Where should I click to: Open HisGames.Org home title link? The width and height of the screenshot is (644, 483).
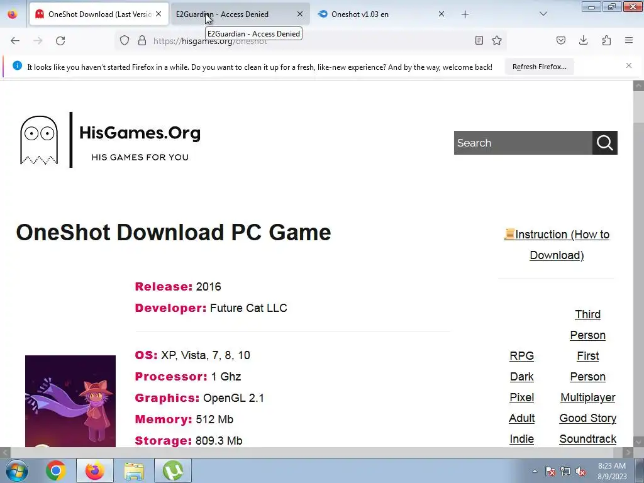[140, 133]
